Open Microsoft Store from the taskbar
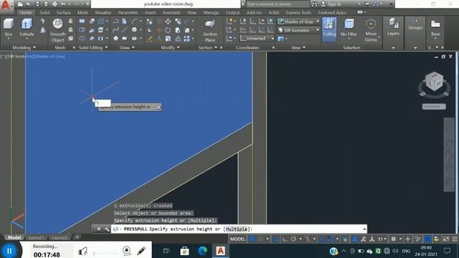This screenshot has height=258, width=459. (x=184, y=251)
